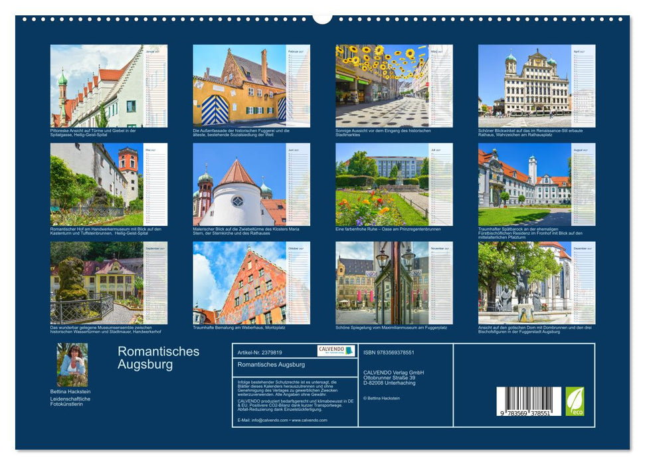Open the February Fuggerei facade thumbnail

pos(251,86)
